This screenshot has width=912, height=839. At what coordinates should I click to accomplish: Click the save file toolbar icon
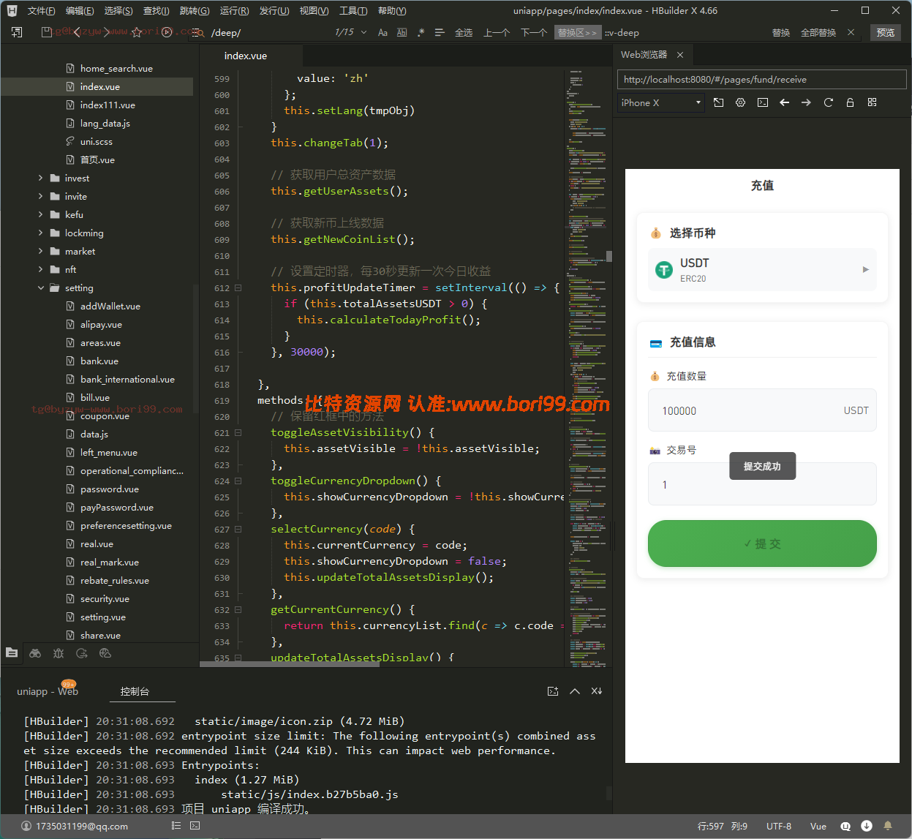click(x=47, y=32)
